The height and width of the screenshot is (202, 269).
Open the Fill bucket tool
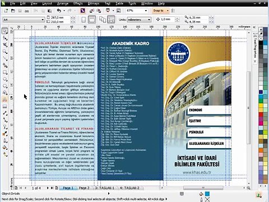pyautogui.click(x=5, y=148)
